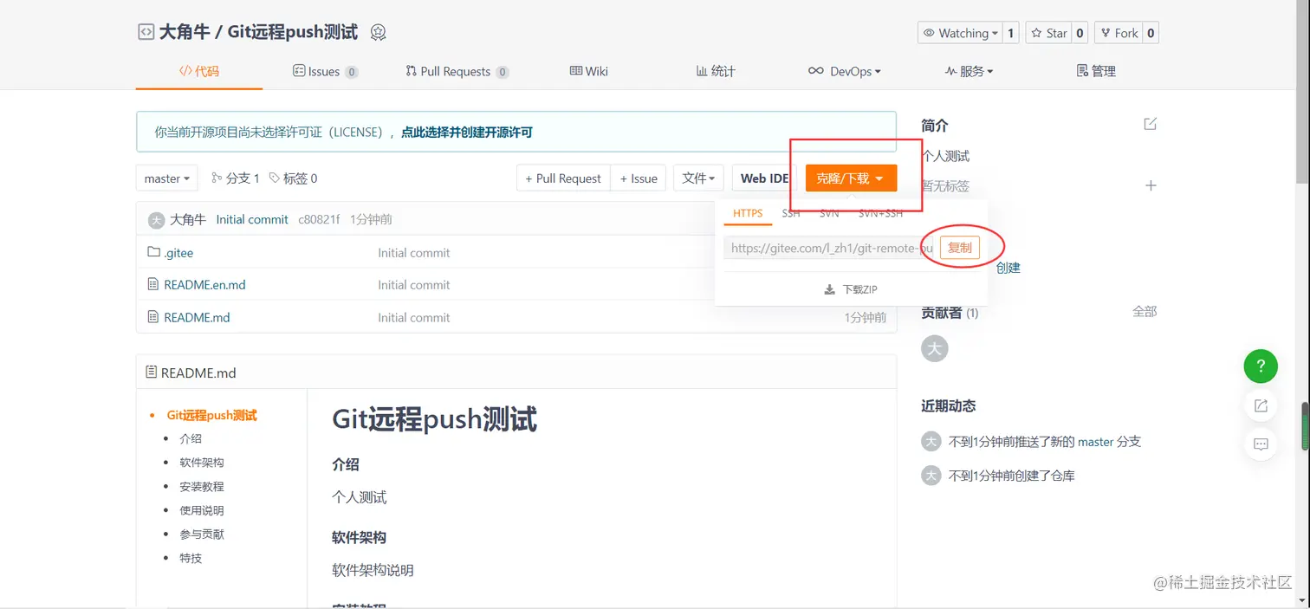Star this repository
Image resolution: width=1310 pixels, height=609 pixels.
[x=1048, y=33]
